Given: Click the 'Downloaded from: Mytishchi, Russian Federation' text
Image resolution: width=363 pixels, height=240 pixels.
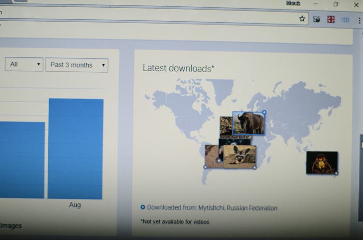Looking at the screenshot, I should (x=212, y=208).
